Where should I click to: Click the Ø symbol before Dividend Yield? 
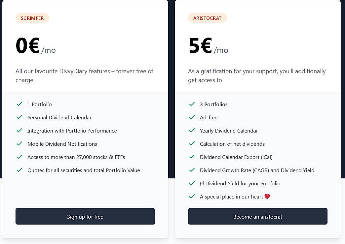point(202,183)
